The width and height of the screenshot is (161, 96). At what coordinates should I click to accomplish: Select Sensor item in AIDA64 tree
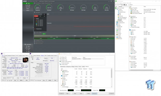[x=120, y=20]
